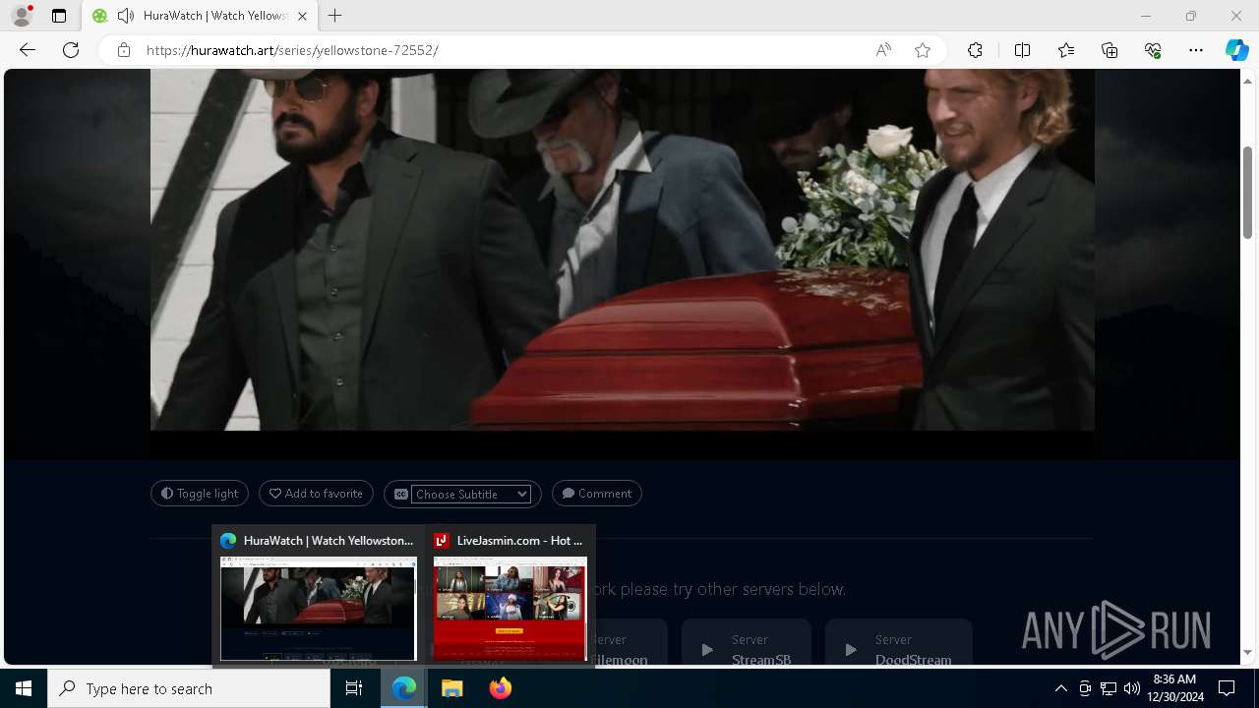This screenshot has height=708, width=1259.
Task: Launch Firefox from taskbar
Action: 500,688
